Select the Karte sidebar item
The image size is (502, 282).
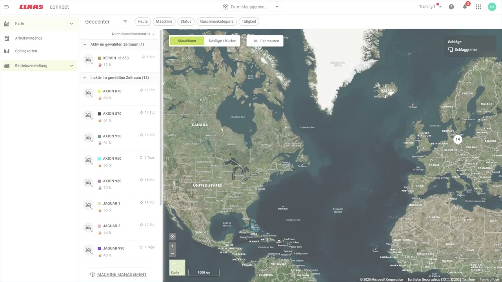click(x=39, y=23)
